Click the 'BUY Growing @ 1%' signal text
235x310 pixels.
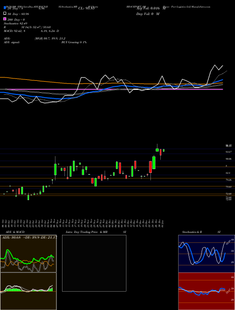coord(74,42)
